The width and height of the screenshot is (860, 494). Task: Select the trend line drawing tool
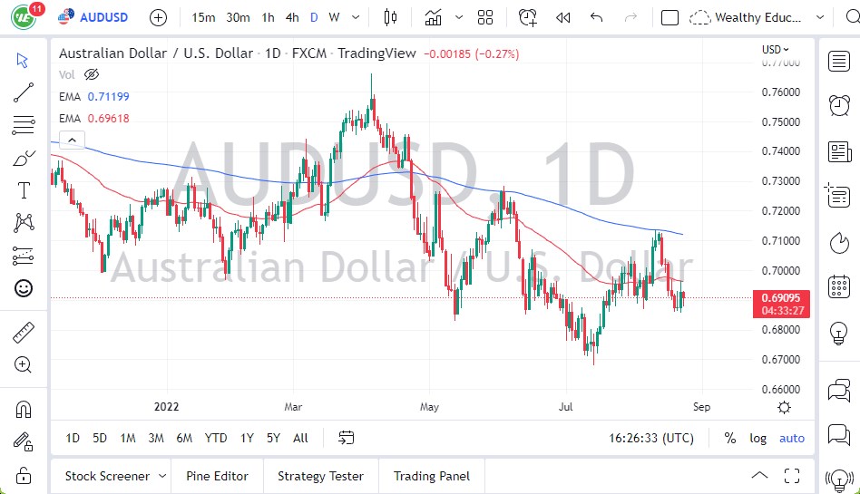[24, 92]
